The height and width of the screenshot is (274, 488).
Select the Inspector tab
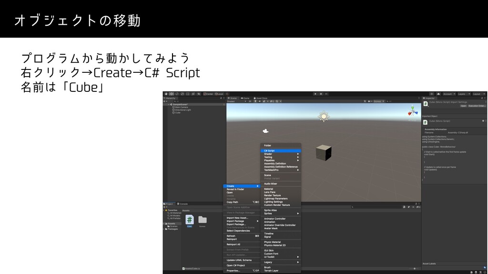[x=429, y=98]
